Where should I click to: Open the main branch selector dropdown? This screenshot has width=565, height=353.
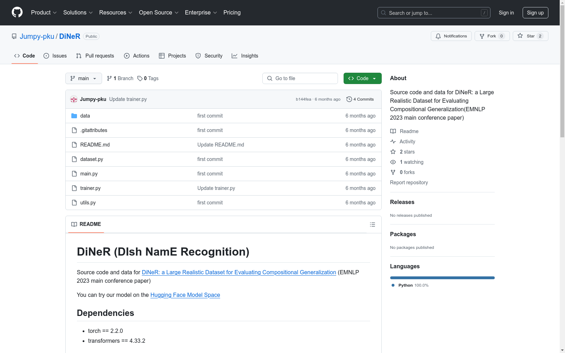84,78
